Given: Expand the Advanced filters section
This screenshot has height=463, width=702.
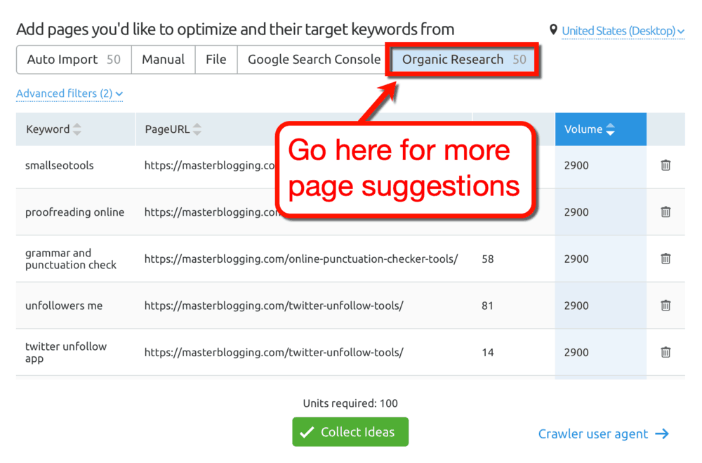Looking at the screenshot, I should [x=69, y=93].
